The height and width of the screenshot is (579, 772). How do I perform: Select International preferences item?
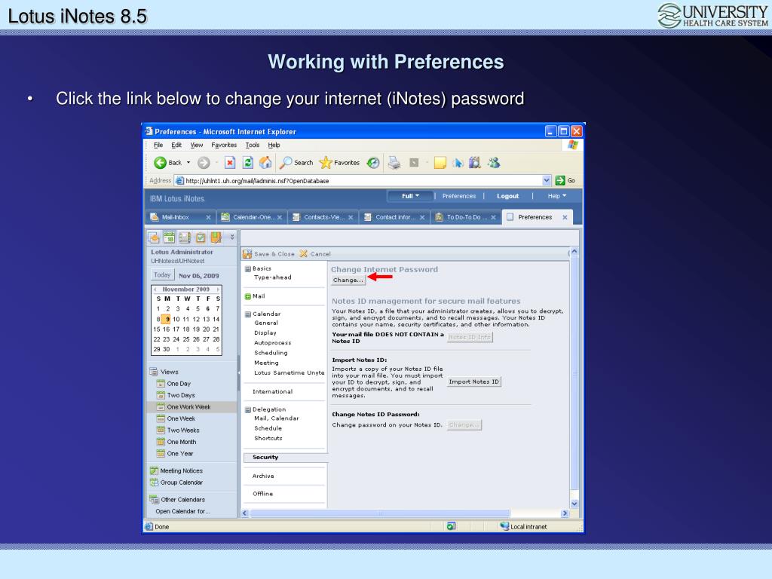[273, 392]
